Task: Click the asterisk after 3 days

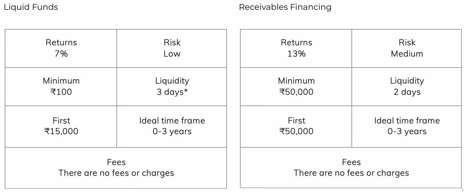Action: point(186,91)
